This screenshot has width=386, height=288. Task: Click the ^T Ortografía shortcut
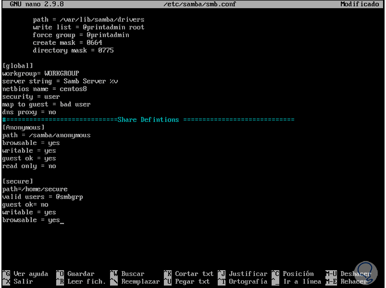click(243, 281)
